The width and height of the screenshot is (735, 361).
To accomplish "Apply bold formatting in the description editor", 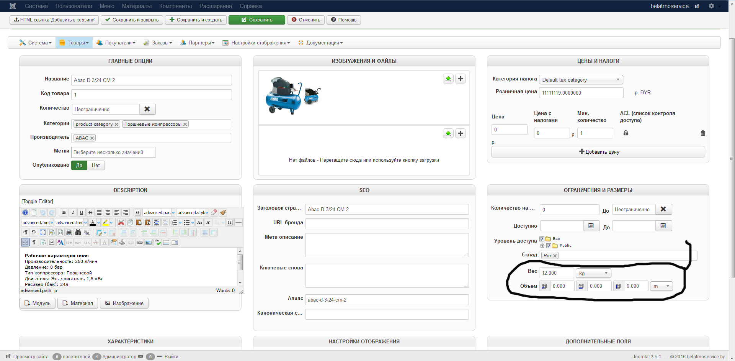I will pyautogui.click(x=64, y=213).
